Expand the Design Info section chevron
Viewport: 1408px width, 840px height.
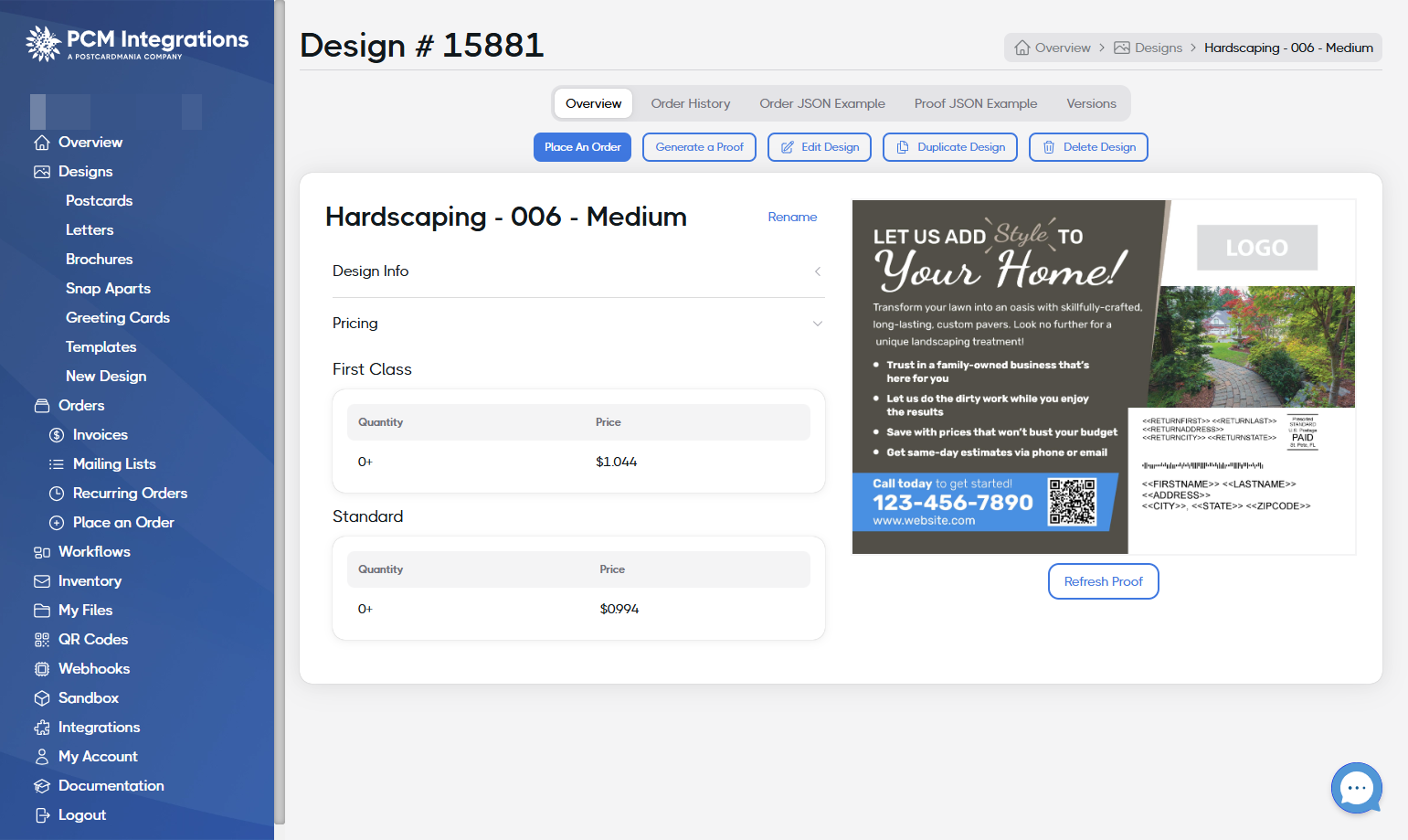[818, 271]
